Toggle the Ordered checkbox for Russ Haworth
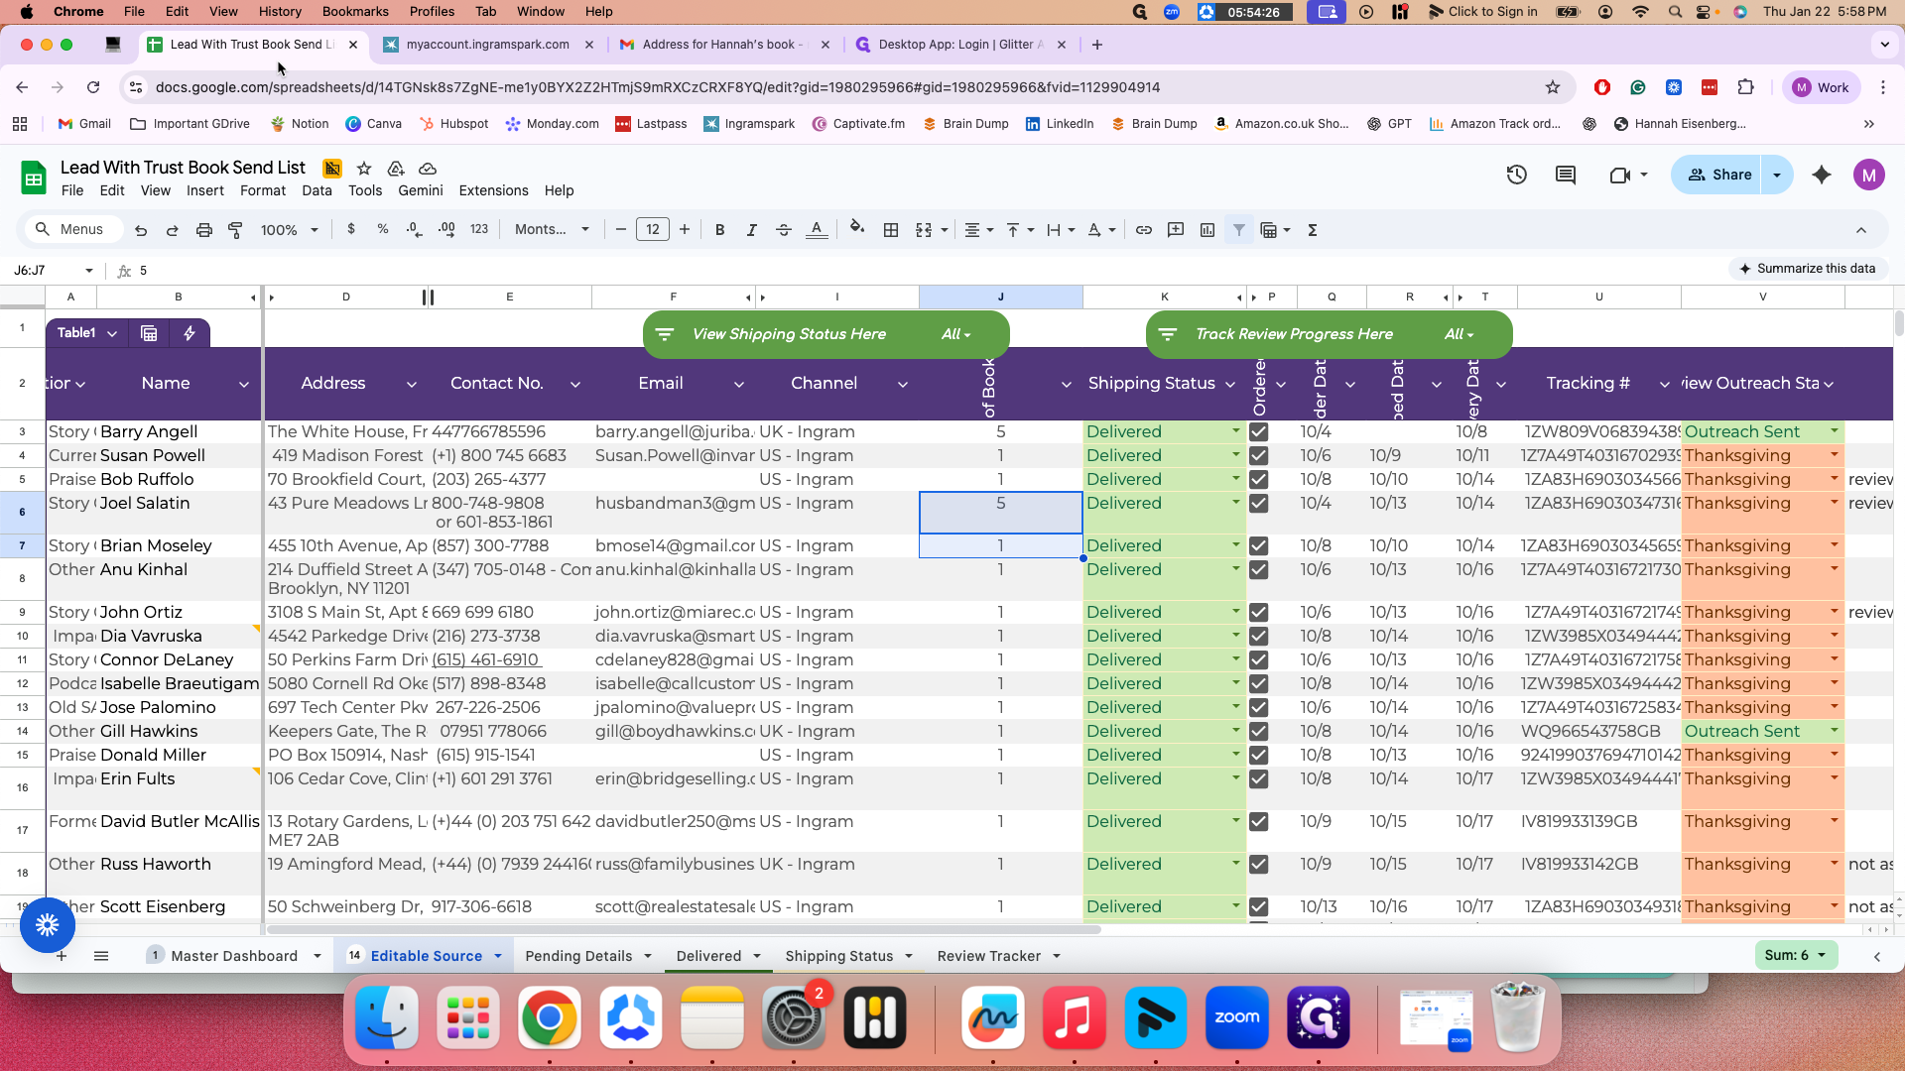The height and width of the screenshot is (1071, 1905). pyautogui.click(x=1259, y=865)
